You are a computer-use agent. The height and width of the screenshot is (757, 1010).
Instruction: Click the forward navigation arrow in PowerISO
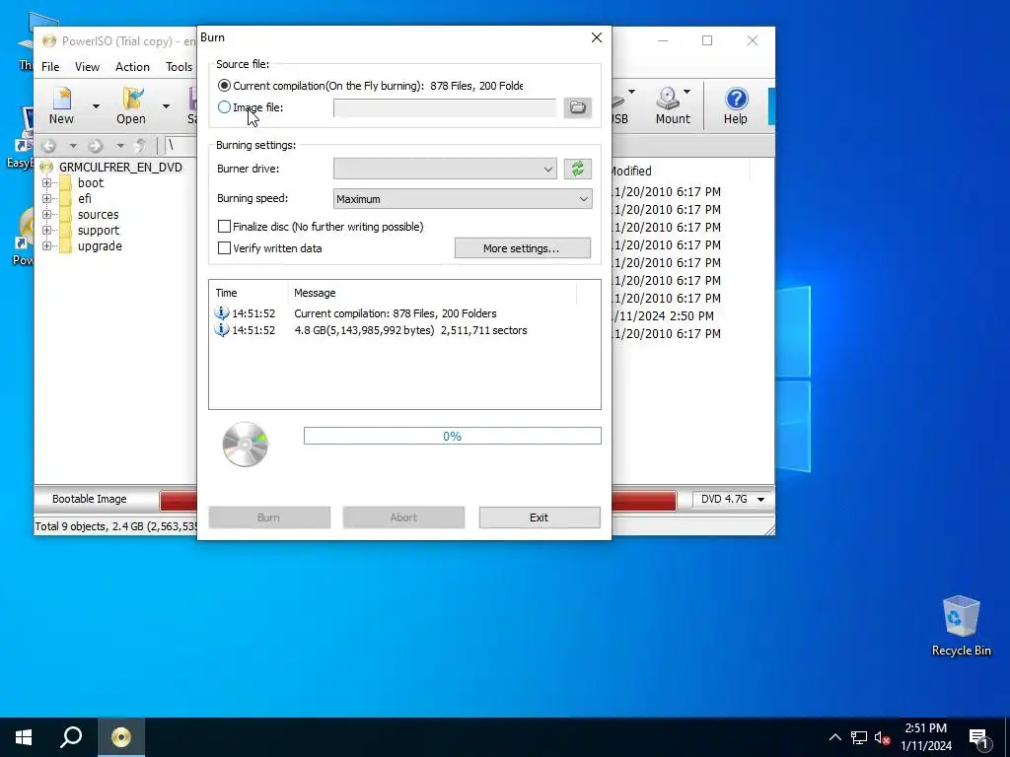96,146
